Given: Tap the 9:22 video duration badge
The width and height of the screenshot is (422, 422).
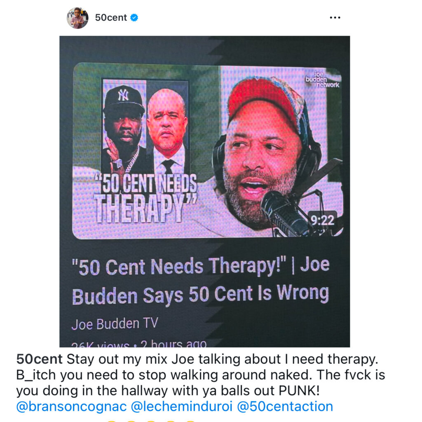Looking at the screenshot, I should [322, 220].
